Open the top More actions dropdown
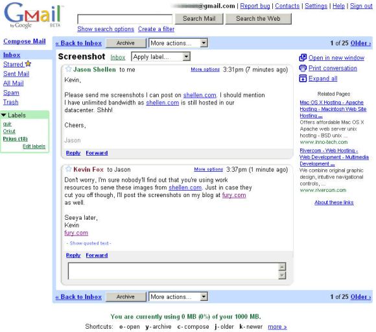 (178, 43)
